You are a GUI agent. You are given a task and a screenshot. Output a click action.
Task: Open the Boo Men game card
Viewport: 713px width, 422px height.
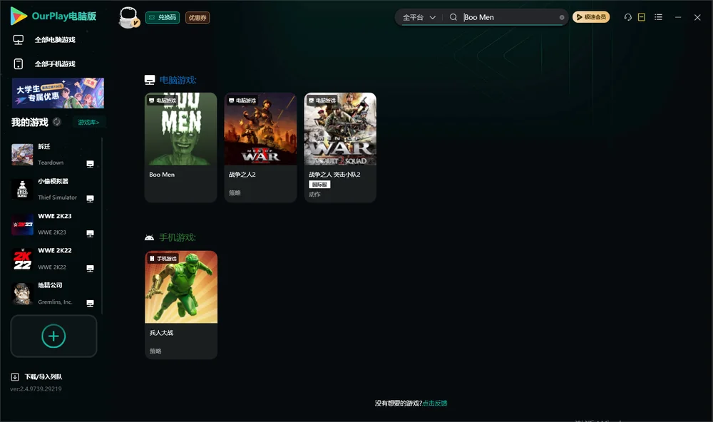click(181, 148)
